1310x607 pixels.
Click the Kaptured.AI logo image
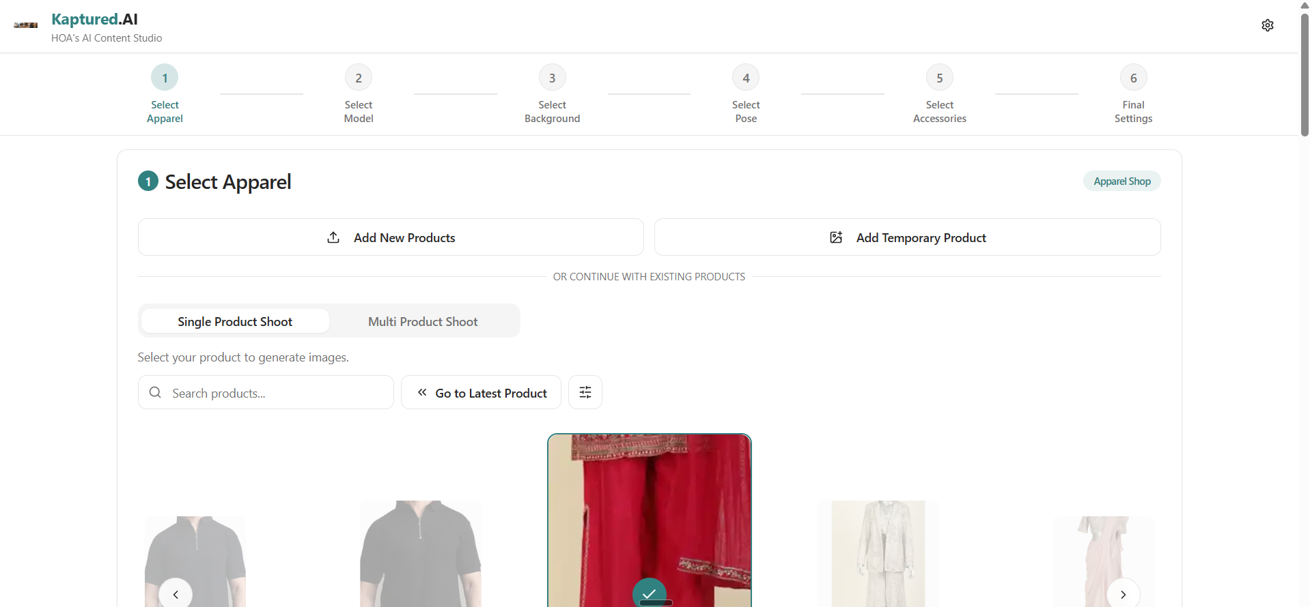26,25
